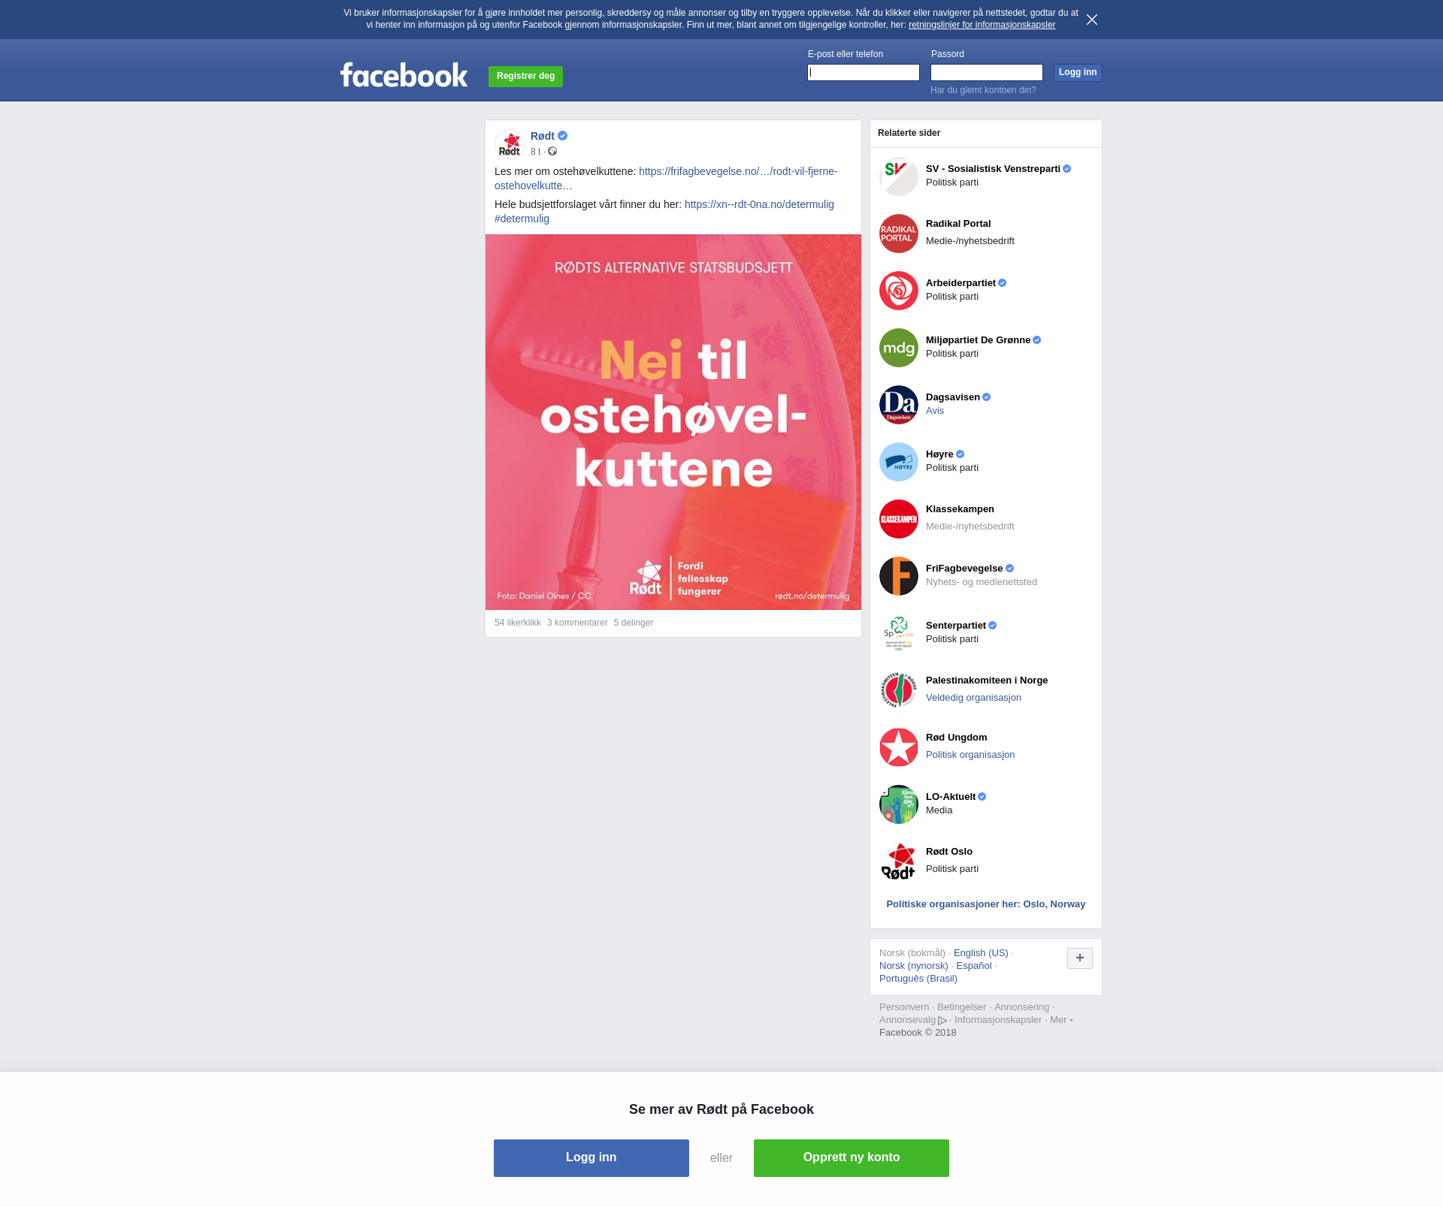1443x1207 pixels.
Task: Click the large Opprett ny konto button
Action: [x=852, y=1157]
